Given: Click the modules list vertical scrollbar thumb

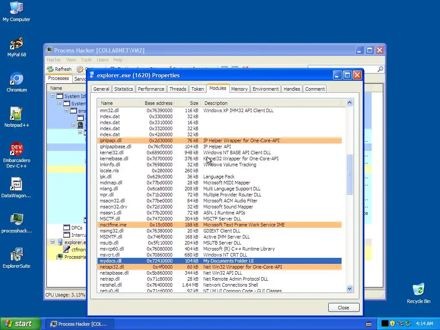Looking at the screenshot, I should pos(349,174).
